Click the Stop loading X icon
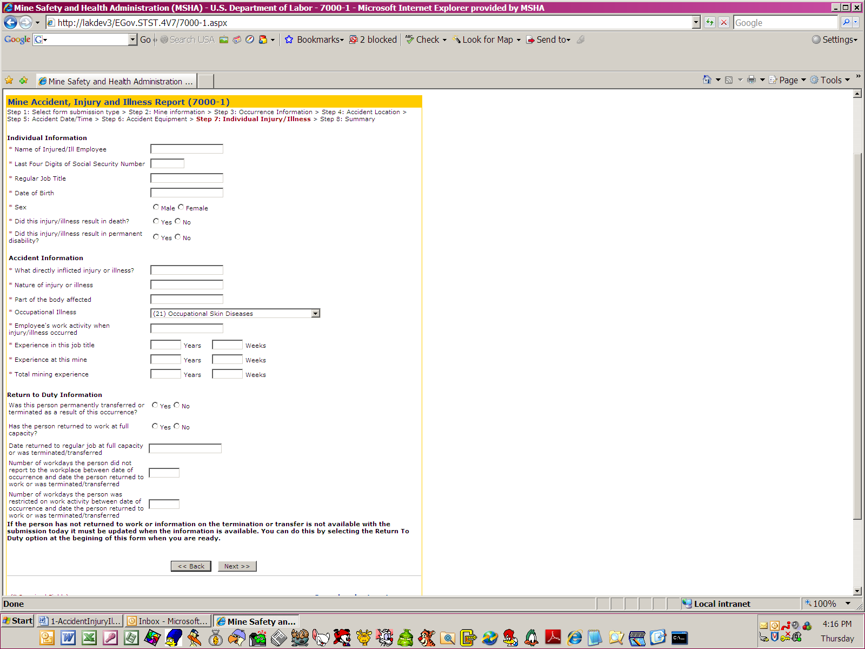Screen dimensions: 865x649 [724, 22]
